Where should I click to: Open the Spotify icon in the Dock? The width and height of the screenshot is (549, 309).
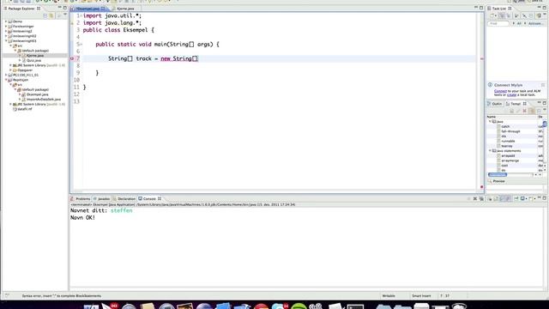pos(299,306)
